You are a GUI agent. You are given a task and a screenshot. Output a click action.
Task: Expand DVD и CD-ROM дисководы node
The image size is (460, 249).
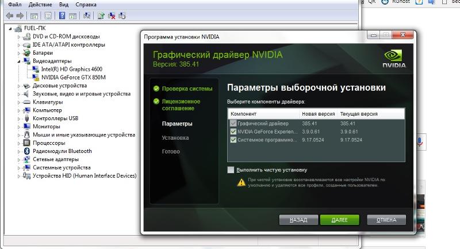pyautogui.click(x=19, y=37)
